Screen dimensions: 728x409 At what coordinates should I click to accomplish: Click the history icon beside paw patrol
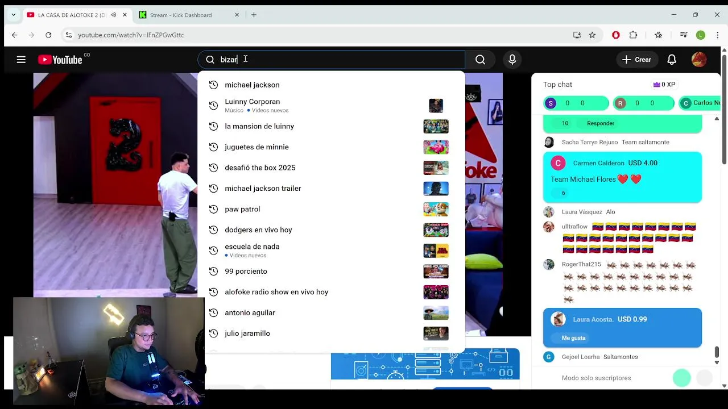tap(213, 209)
